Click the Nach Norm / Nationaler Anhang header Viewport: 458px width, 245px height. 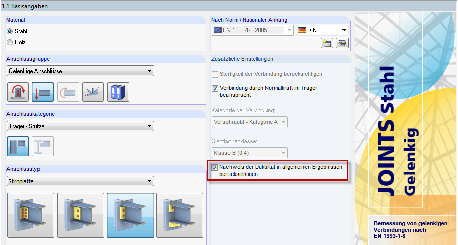coord(280,20)
